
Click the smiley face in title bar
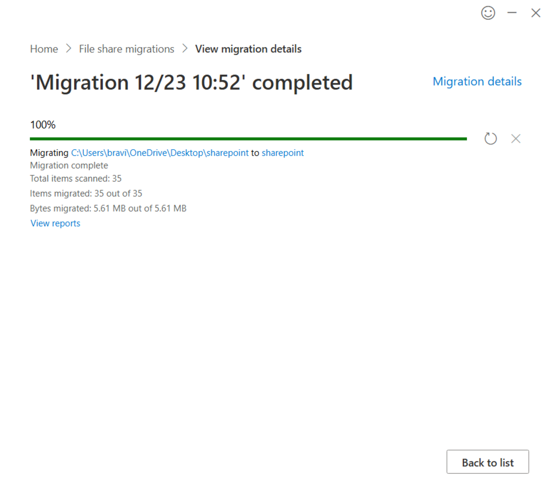point(488,13)
